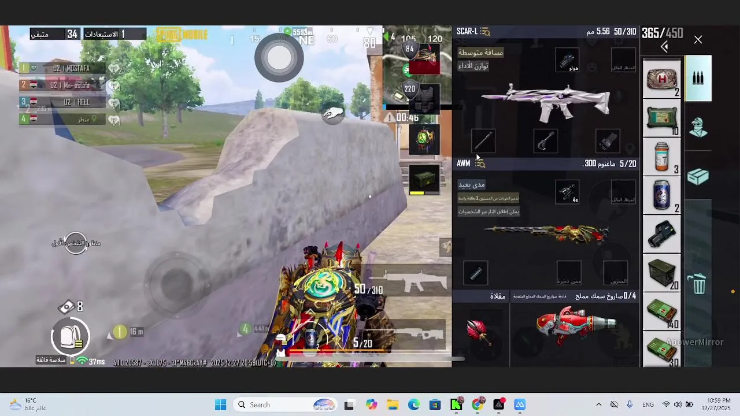Select teammate U2 | MOSTAFA row
This screenshot has height=416, width=740.
(x=64, y=68)
